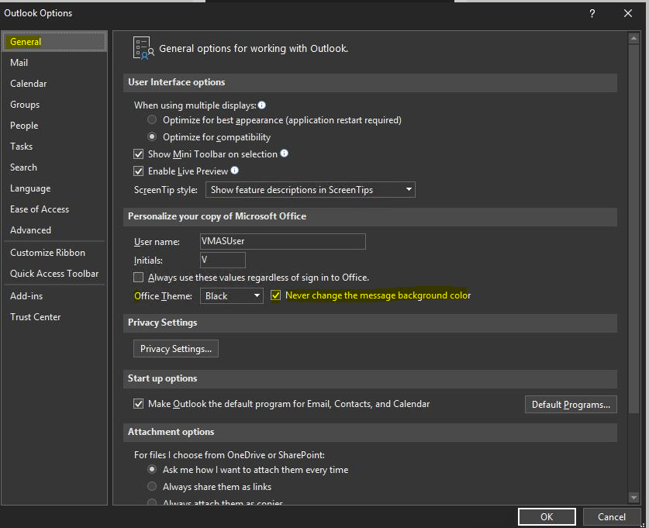Open the Ease of Access category

tap(54, 209)
